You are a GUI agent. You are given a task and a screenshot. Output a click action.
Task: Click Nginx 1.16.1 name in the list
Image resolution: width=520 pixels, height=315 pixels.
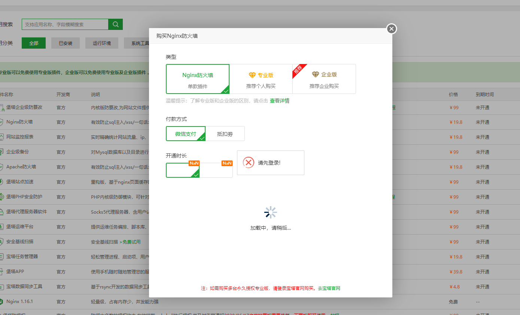point(19,302)
